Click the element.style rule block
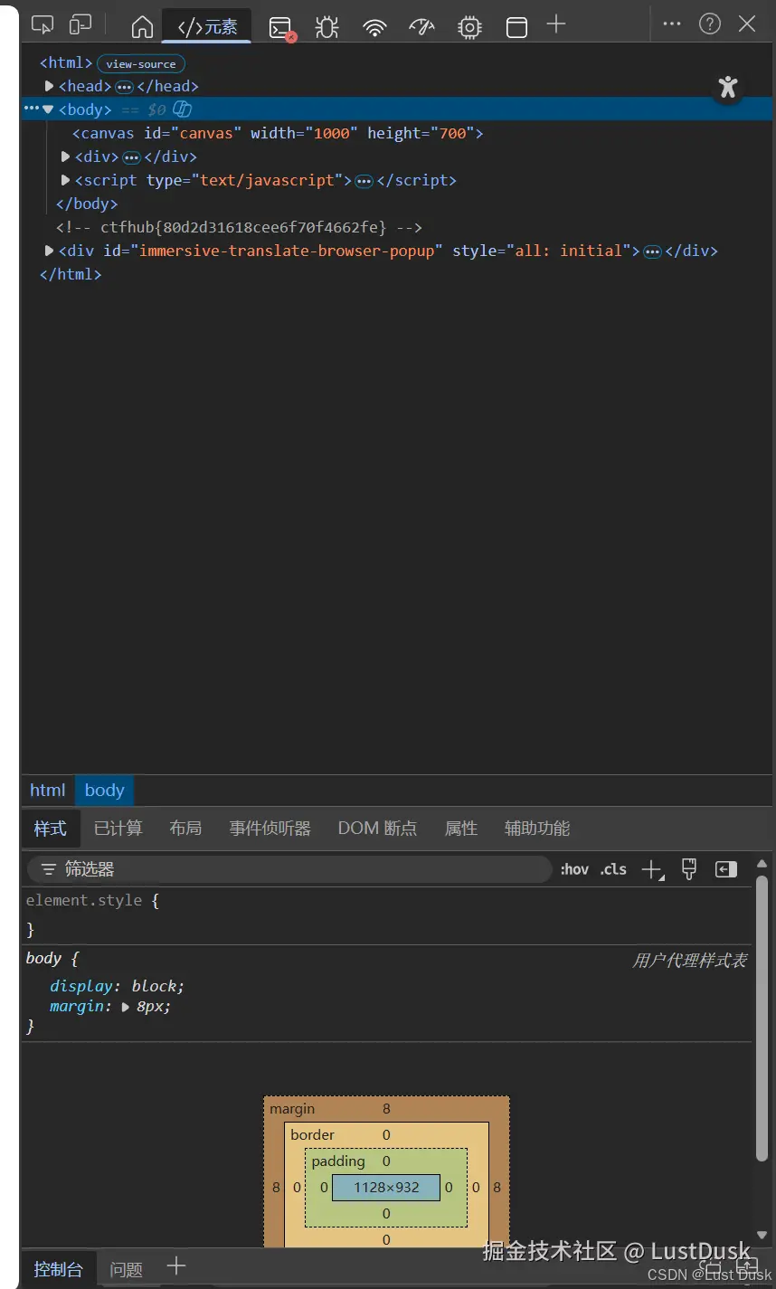Viewport: 776px width, 1289px height. (x=387, y=915)
